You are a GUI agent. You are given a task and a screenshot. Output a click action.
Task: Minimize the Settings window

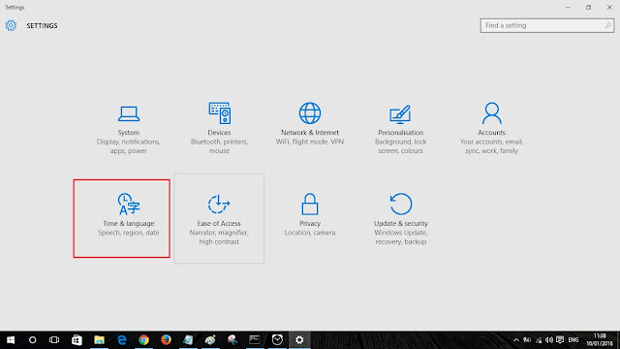pos(568,7)
